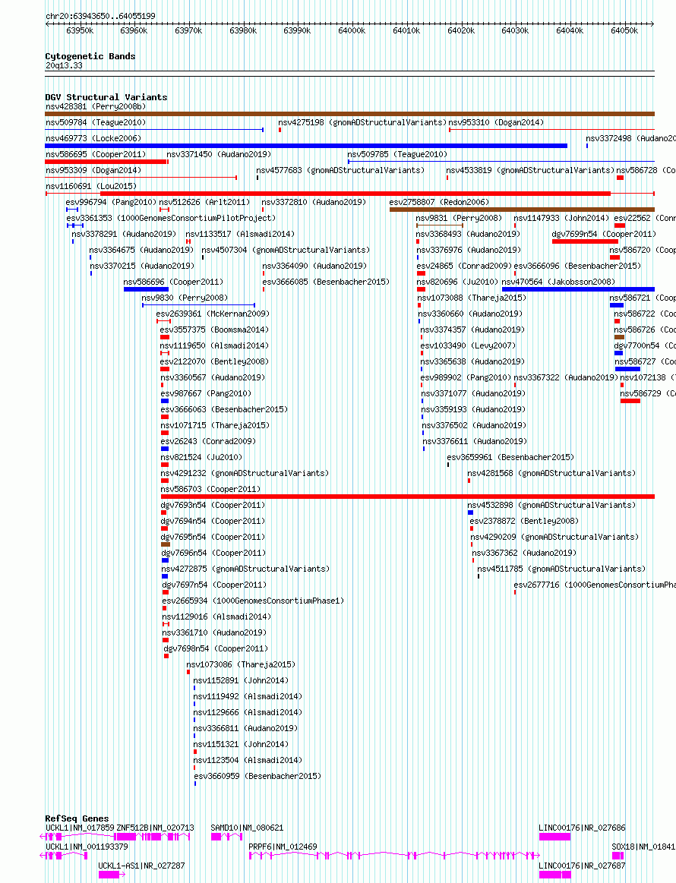Click esv2758807 (Redon2006) label

coord(439,202)
